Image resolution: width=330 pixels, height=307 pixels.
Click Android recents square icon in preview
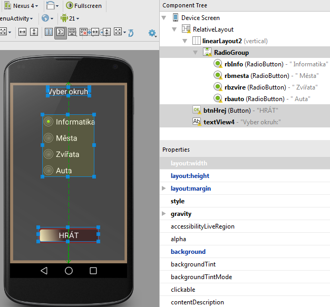pos(93,271)
